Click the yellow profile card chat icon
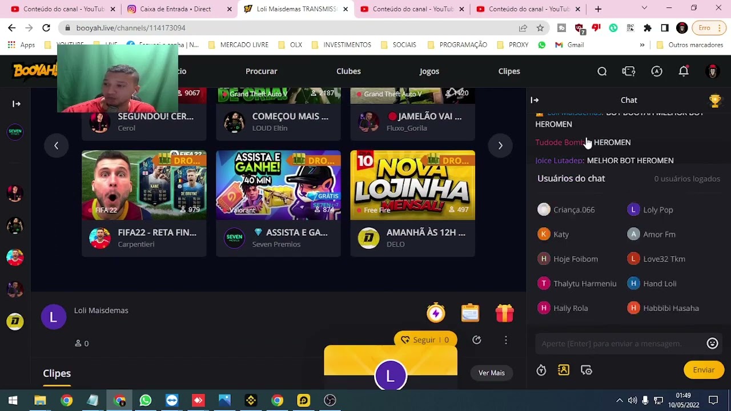The height and width of the screenshot is (411, 731). 564,370
